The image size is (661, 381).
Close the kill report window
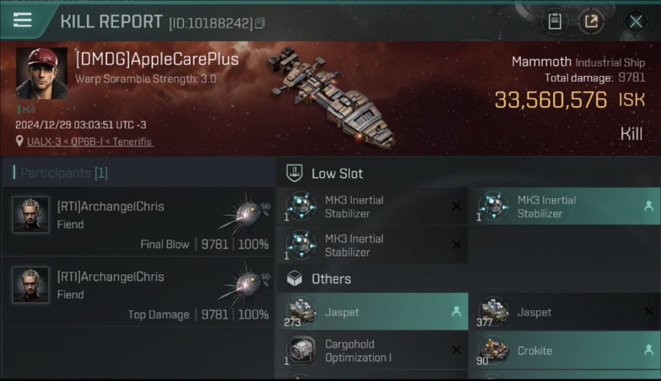coord(636,21)
